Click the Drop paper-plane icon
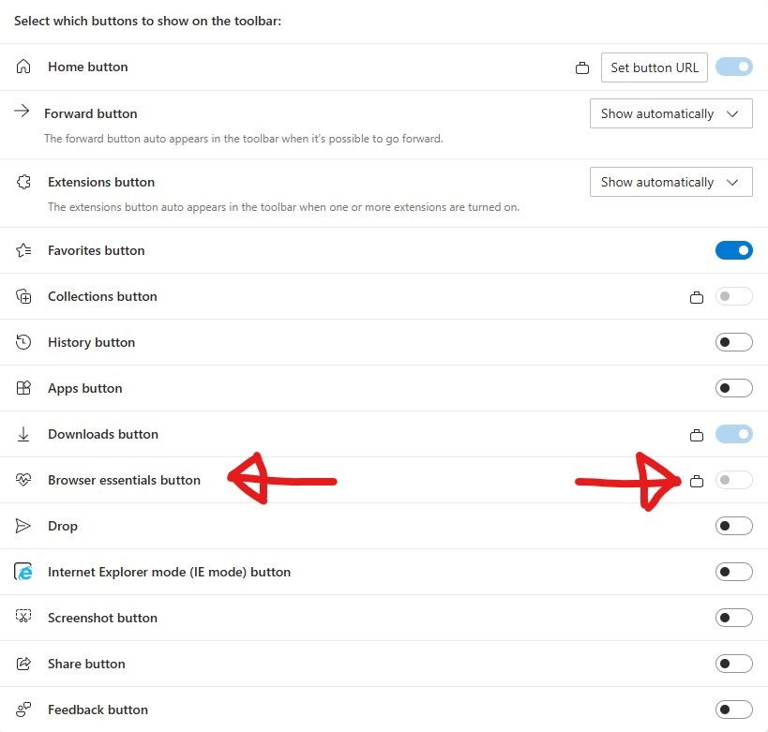The width and height of the screenshot is (768, 732). click(22, 526)
